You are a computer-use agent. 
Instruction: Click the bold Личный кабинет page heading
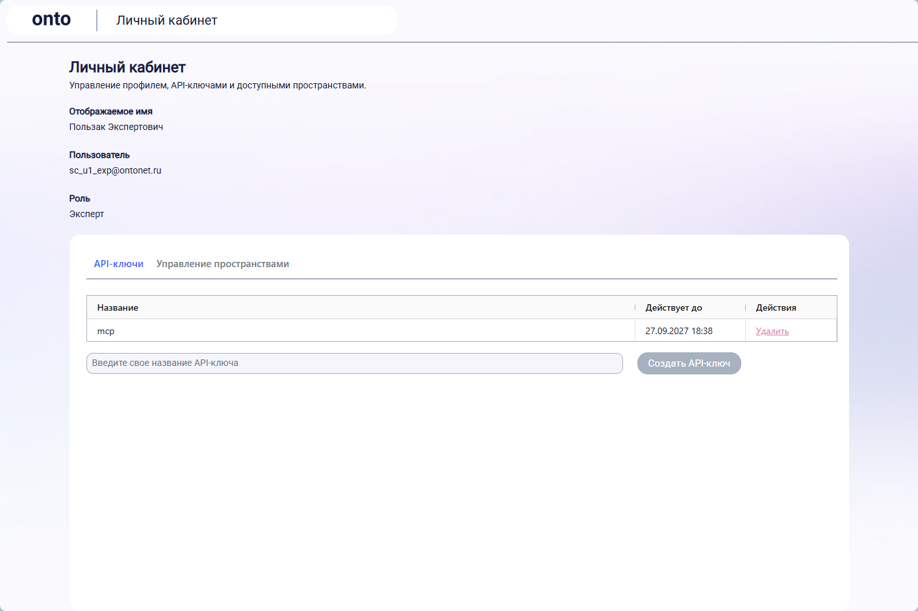(127, 68)
